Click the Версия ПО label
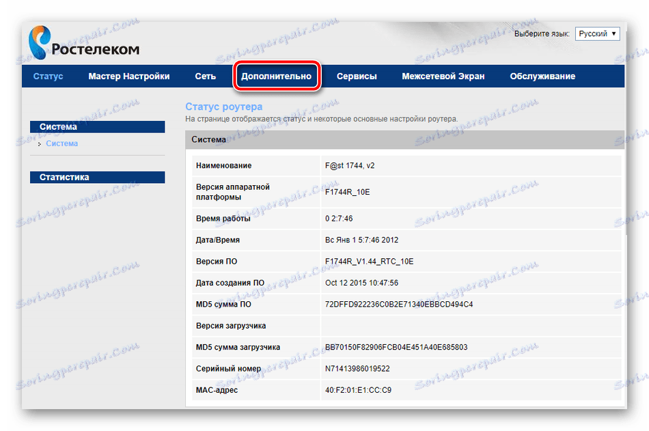 [217, 262]
